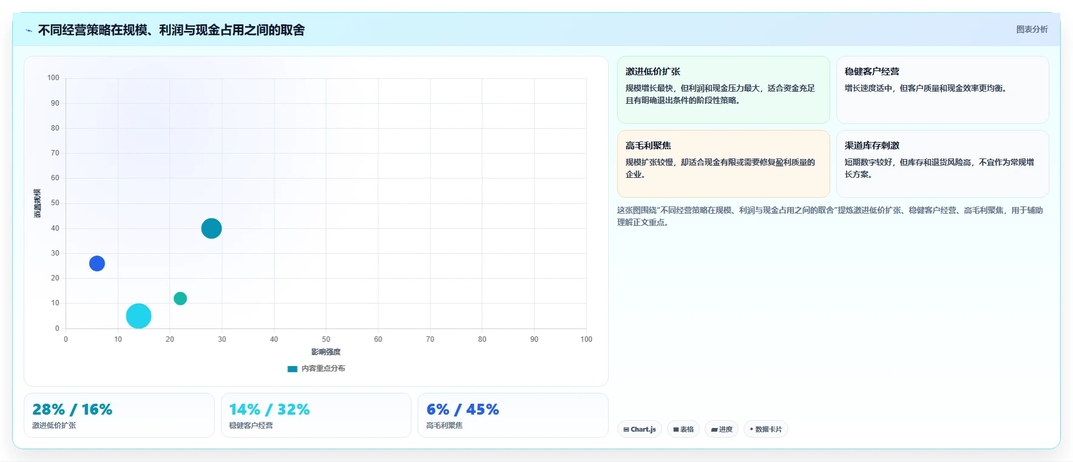Click the 数据卡片 tag star icon

pos(751,429)
